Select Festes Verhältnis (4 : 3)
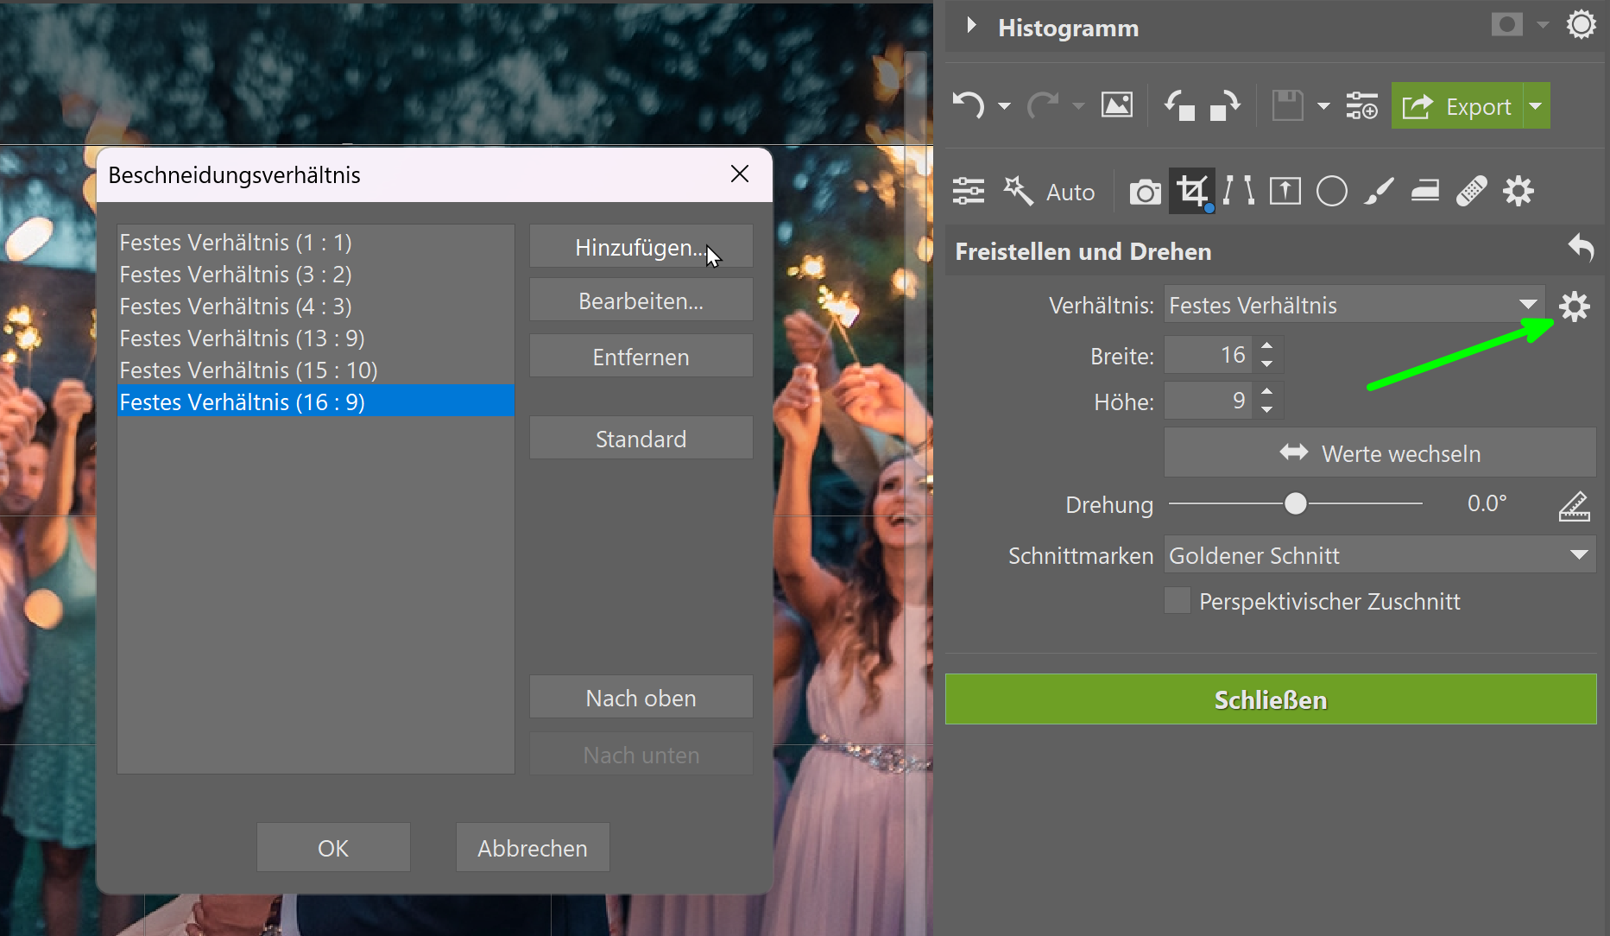The width and height of the screenshot is (1610, 936). (x=316, y=307)
